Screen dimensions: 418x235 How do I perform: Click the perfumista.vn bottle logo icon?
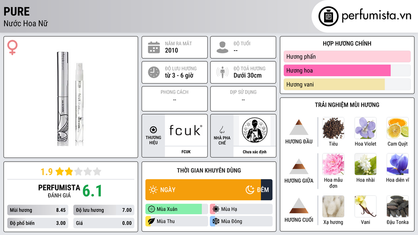click(328, 16)
